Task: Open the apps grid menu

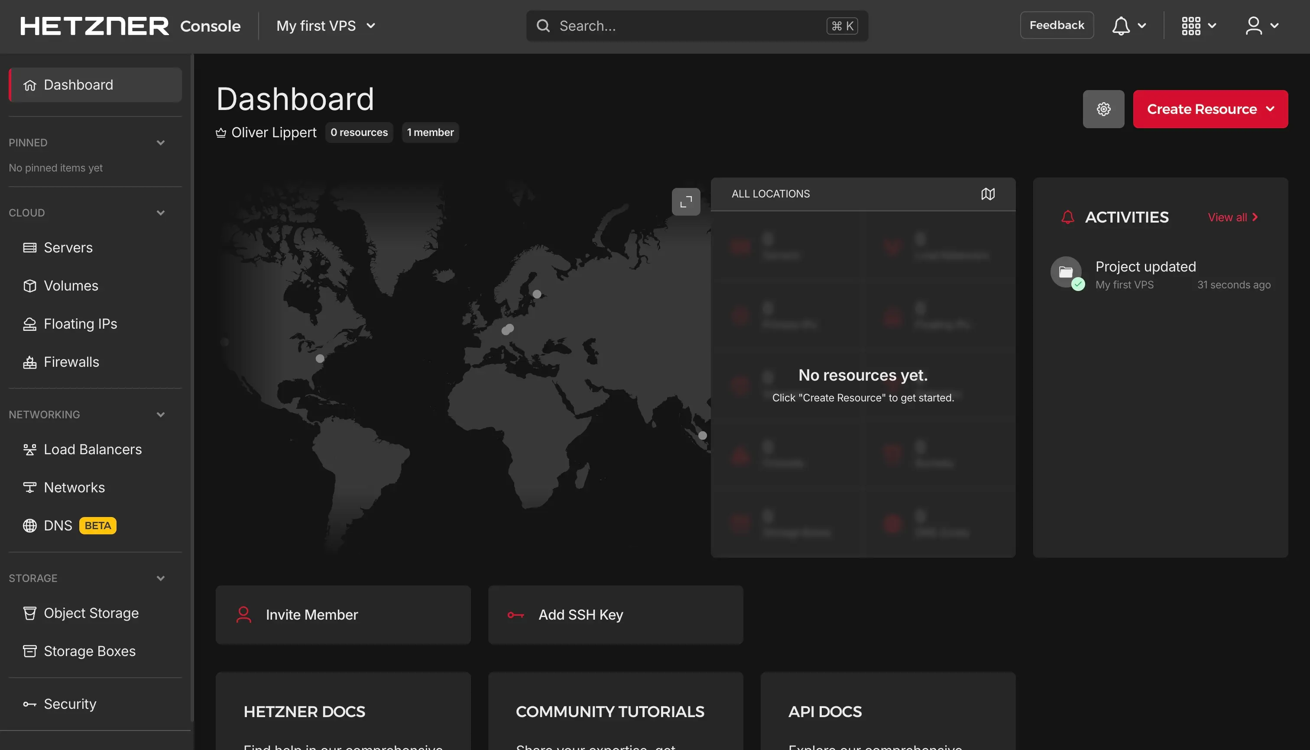Action: (1198, 26)
